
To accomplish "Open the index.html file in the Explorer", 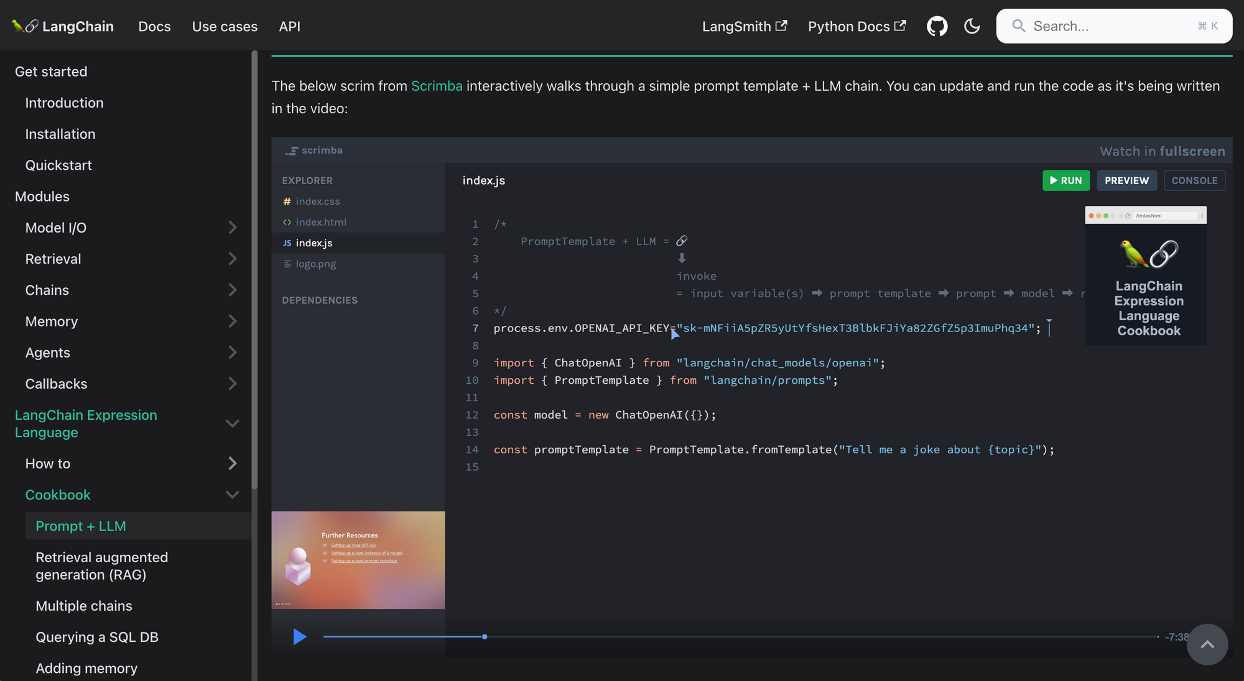I will click(x=320, y=222).
